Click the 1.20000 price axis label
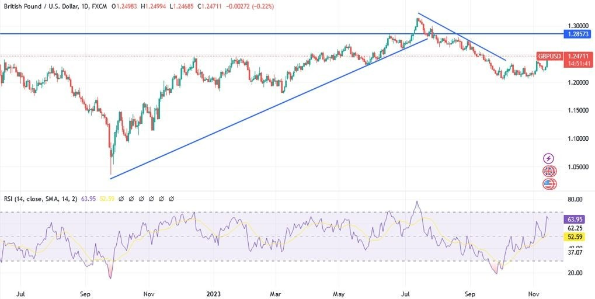The height and width of the screenshot is (299, 595). 578,82
